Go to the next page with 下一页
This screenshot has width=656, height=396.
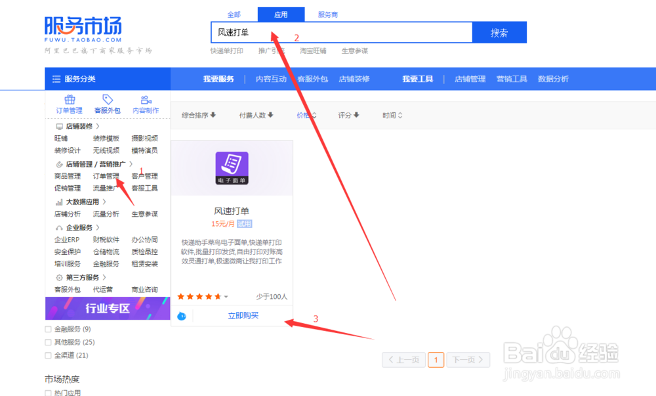[x=468, y=360]
